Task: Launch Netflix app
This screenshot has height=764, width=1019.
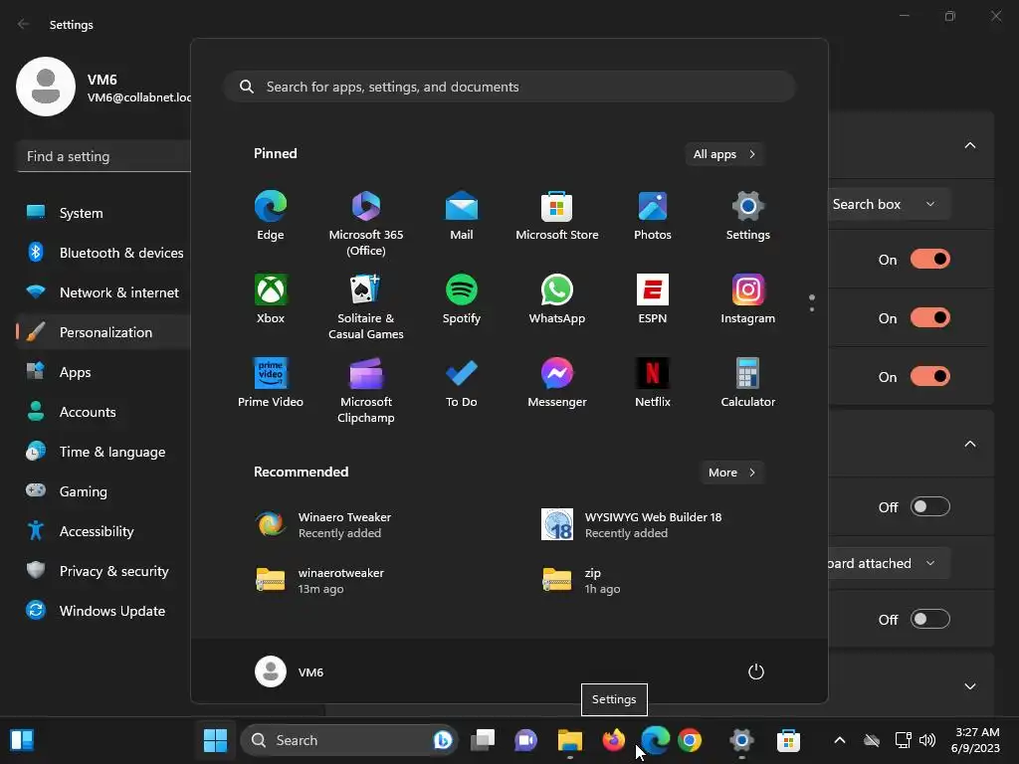Action: pos(653,383)
